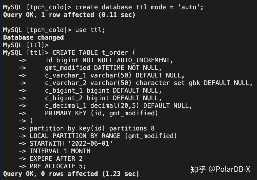The width and height of the screenshot is (257, 180).
Task: Click the 'EXPIRE AFTER 2' line
Action: click(56, 159)
